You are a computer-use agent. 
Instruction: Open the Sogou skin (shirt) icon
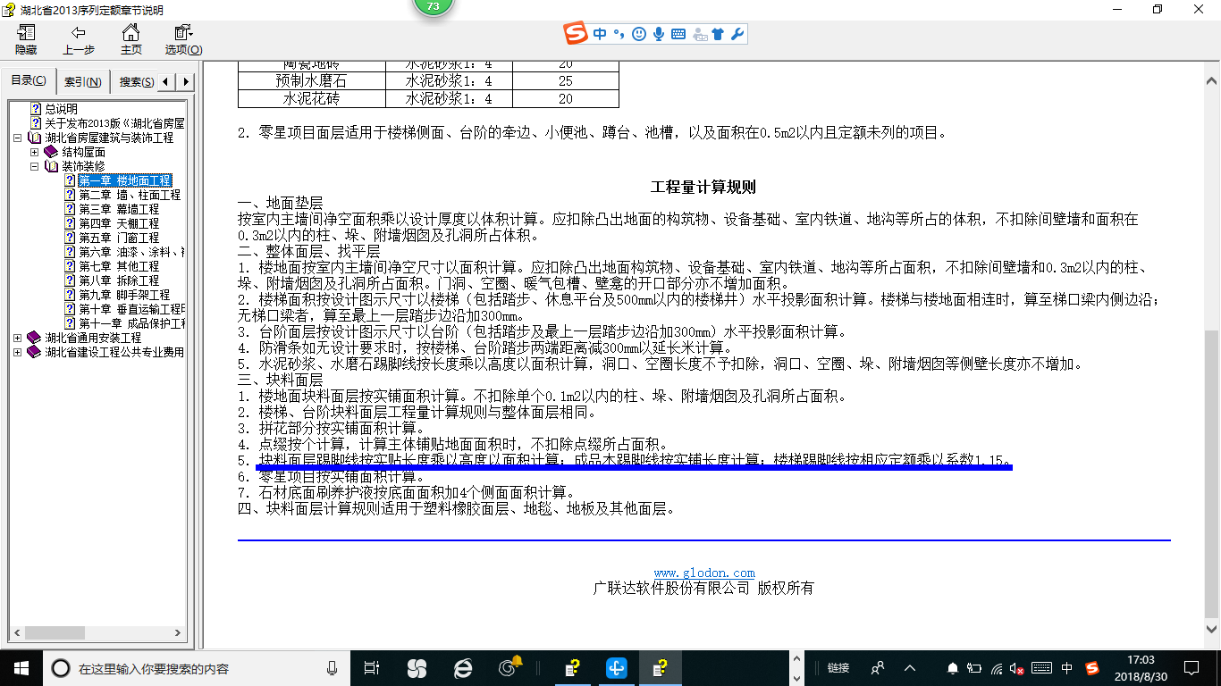tap(719, 34)
